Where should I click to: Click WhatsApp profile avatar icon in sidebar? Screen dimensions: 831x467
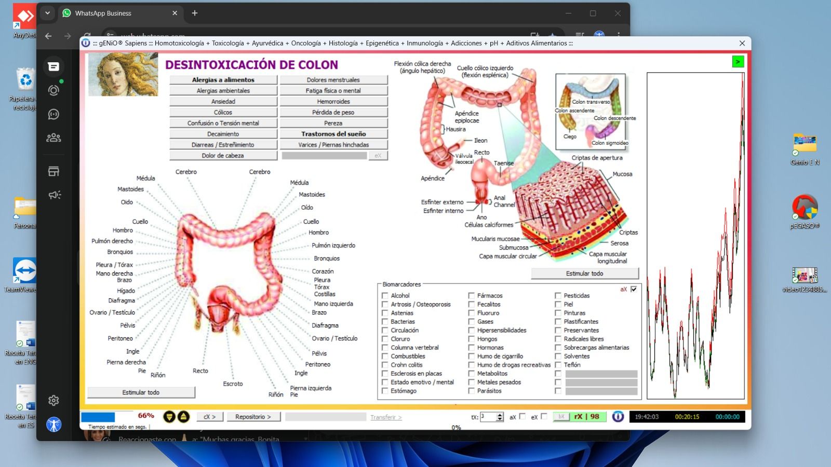click(x=53, y=424)
